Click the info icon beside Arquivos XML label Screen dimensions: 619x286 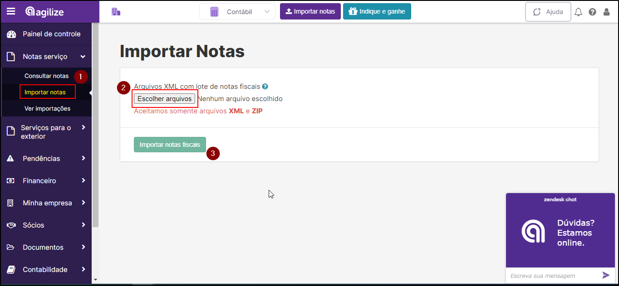point(265,86)
